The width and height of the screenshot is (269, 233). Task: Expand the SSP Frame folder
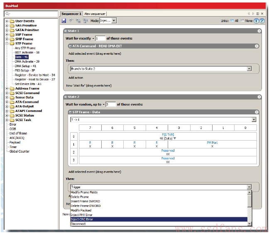7,34
